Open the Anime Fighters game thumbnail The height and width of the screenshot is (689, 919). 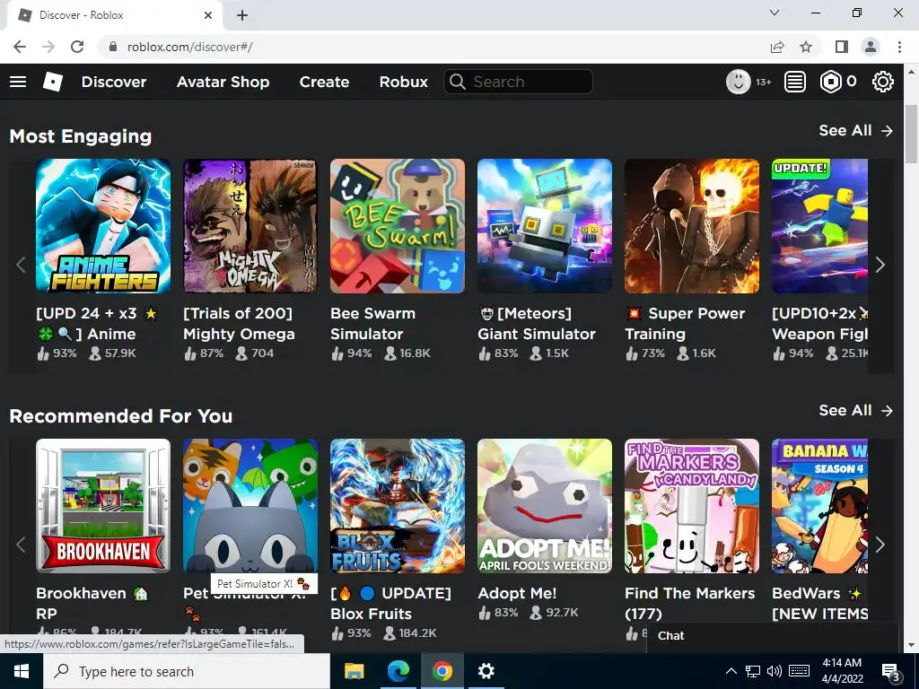click(103, 226)
